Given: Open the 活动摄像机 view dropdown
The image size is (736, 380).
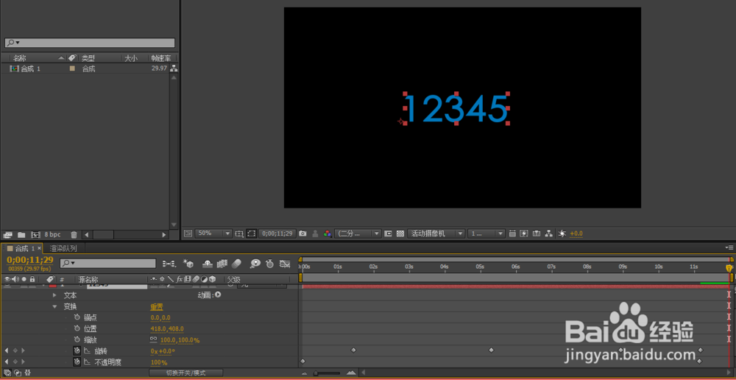Looking at the screenshot, I should (x=436, y=233).
